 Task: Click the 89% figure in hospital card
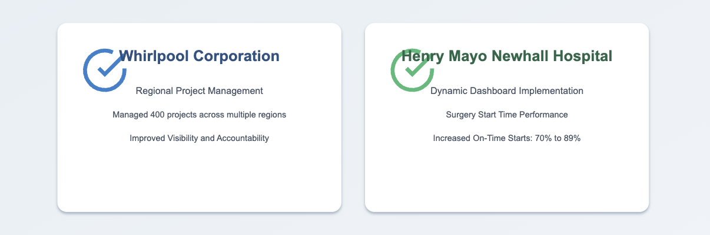point(571,138)
